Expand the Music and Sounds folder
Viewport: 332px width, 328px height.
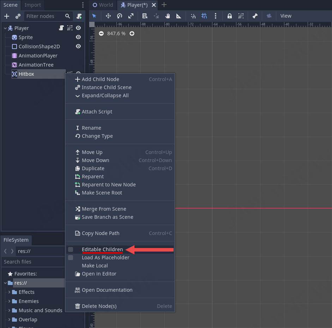(9, 310)
